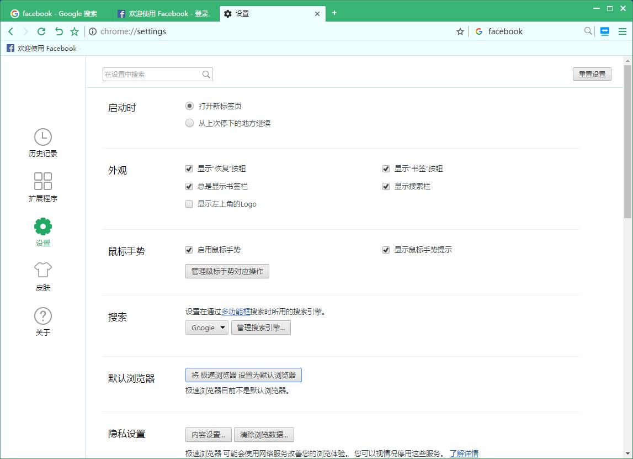Click 清除浏览数据... button

(264, 435)
